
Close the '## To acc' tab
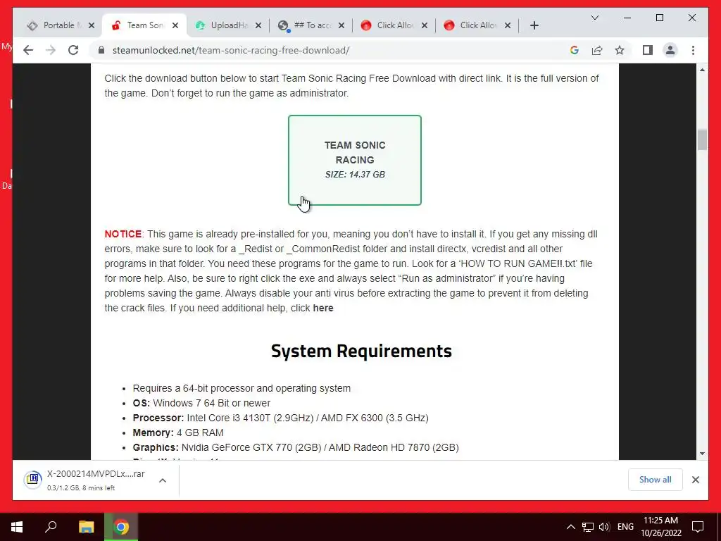coord(341,25)
